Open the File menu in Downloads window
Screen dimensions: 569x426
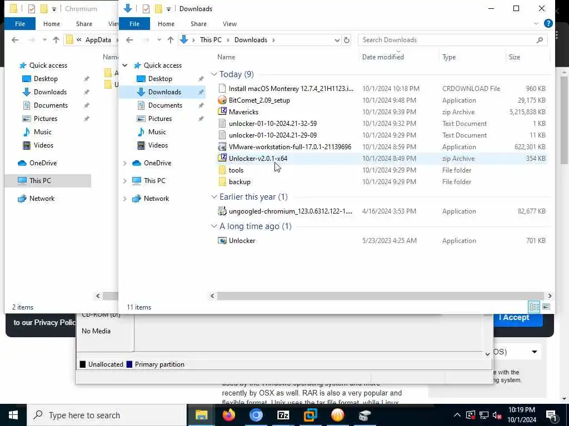(x=134, y=23)
